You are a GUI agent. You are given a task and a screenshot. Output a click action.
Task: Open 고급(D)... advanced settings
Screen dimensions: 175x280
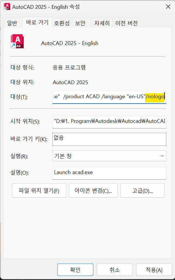[x=142, y=190]
